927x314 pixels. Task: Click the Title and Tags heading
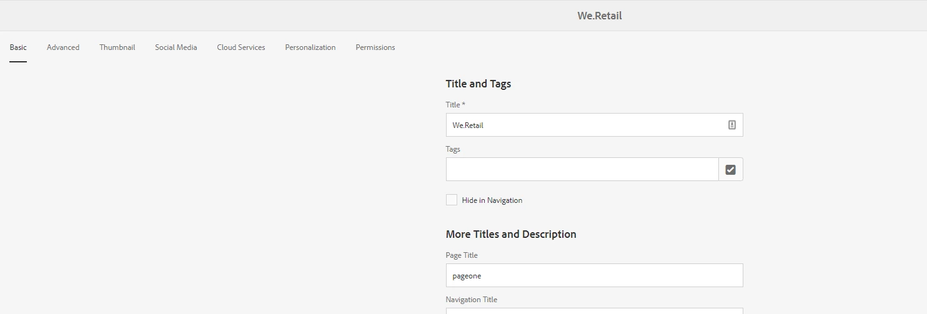pos(478,84)
